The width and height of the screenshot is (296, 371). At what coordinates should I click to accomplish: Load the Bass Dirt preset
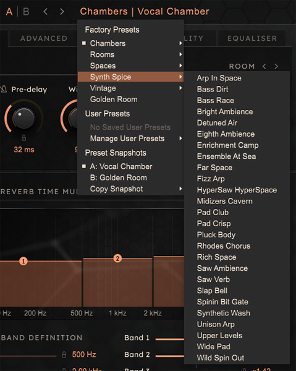click(x=237, y=89)
